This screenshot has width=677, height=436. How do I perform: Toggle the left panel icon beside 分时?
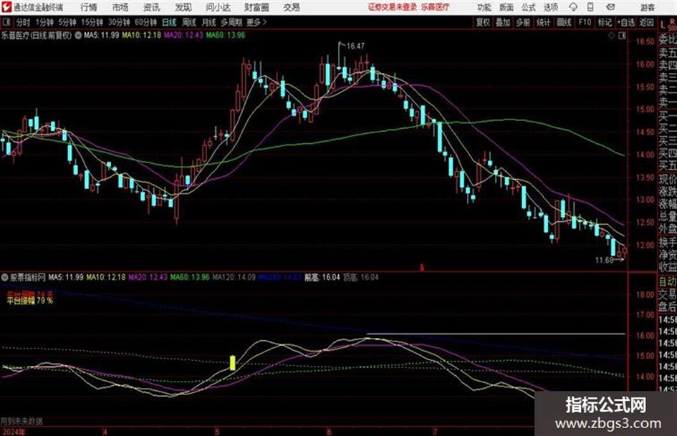(x=6, y=22)
